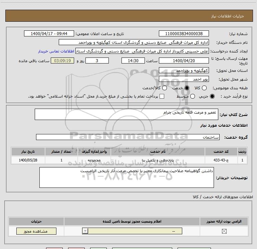Click the پایان‌دهی و تکمیل بنا cell
257x249 pixels.
coord(158,160)
